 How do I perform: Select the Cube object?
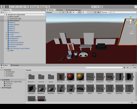coord(11,51)
